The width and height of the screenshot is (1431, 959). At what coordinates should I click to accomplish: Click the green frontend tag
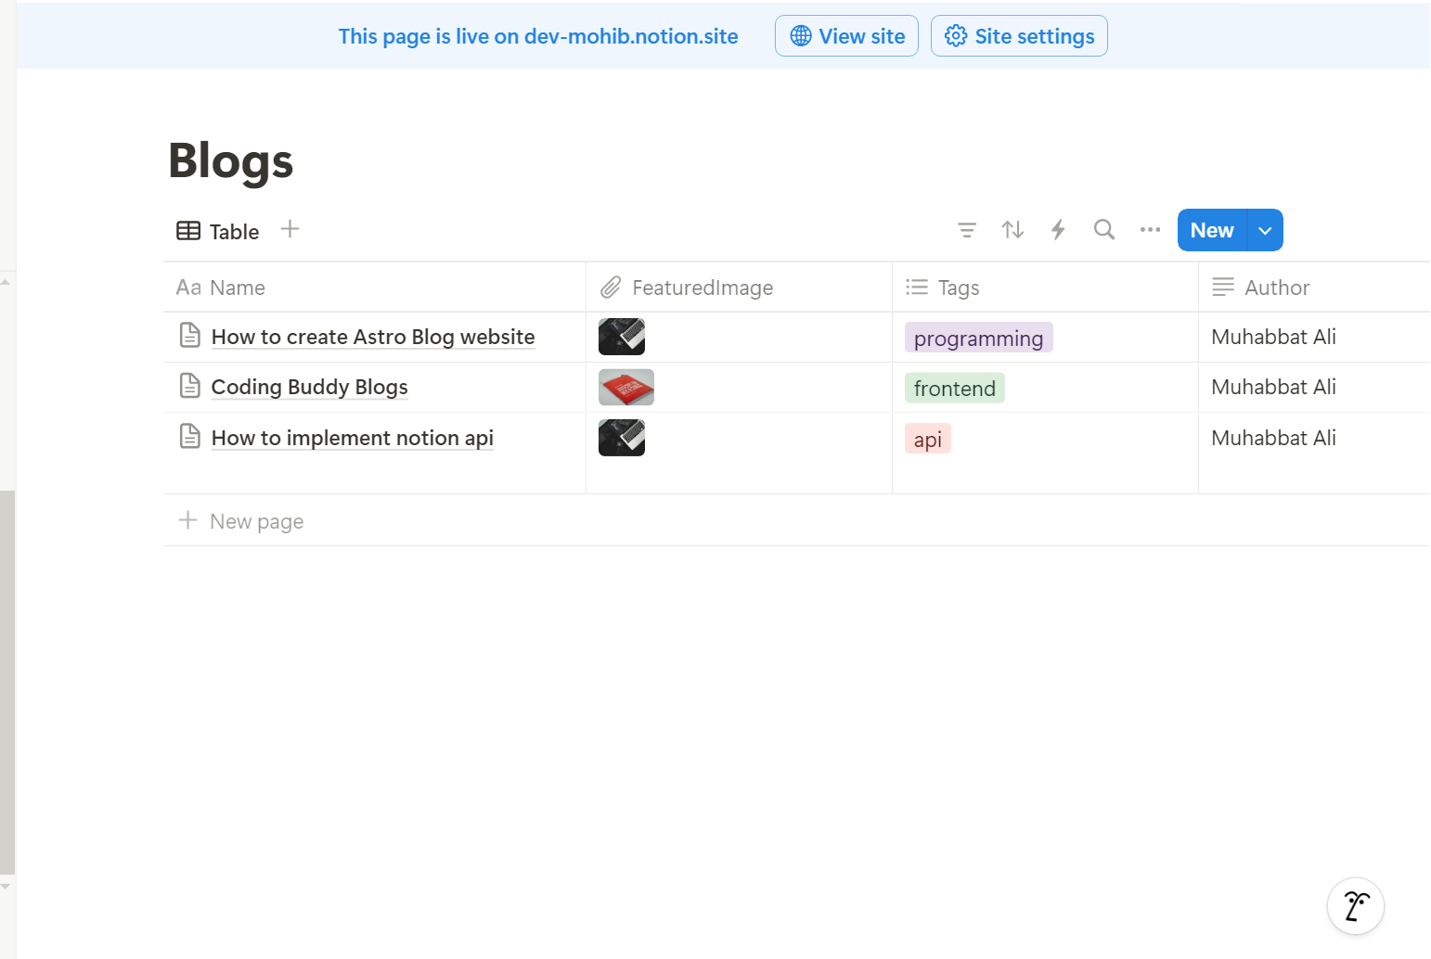click(954, 389)
